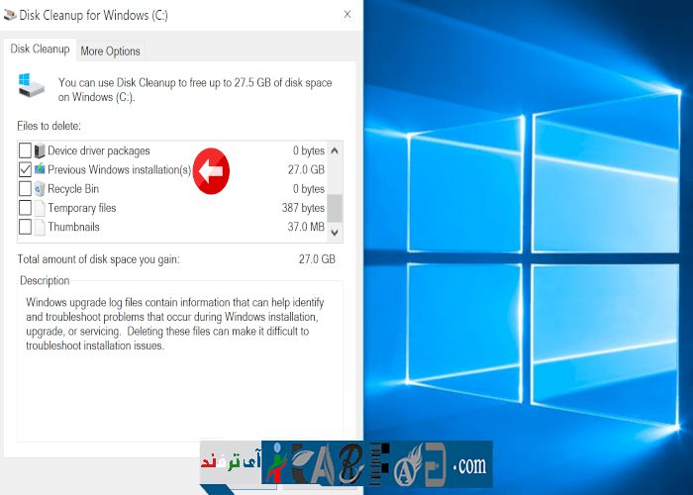This screenshot has width=693, height=495.
Task: Select the Disk Cleanup tab
Action: [x=40, y=49]
